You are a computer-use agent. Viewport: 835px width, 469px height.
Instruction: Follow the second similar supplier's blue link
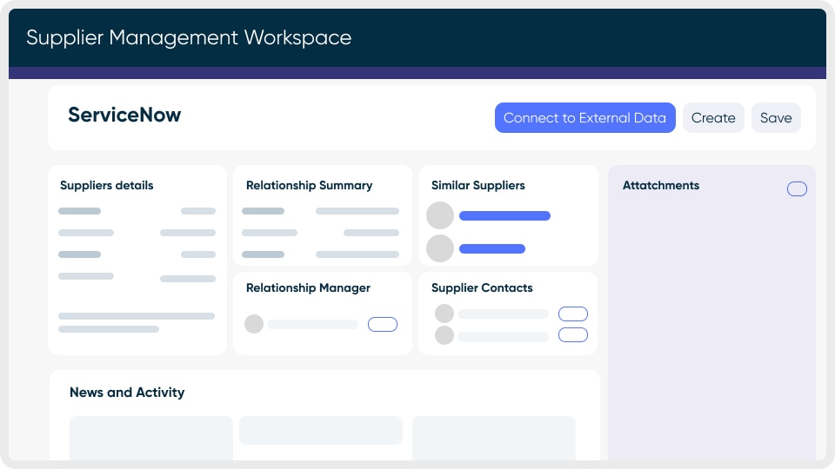tap(492, 248)
